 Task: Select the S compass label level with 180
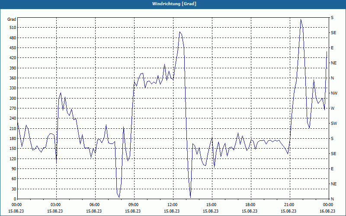tap(332, 139)
